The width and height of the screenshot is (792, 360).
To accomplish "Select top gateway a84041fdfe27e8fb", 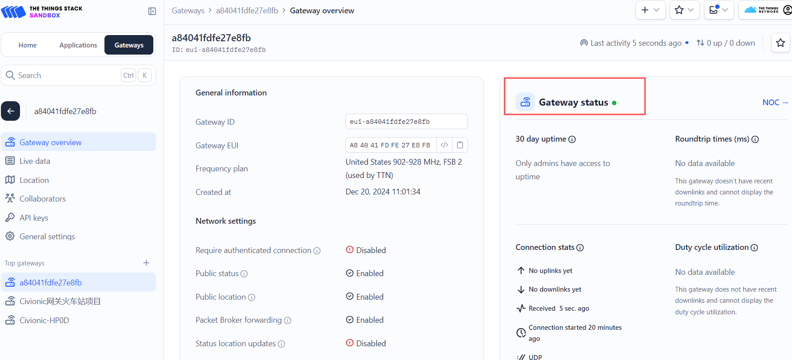I will (78, 282).
